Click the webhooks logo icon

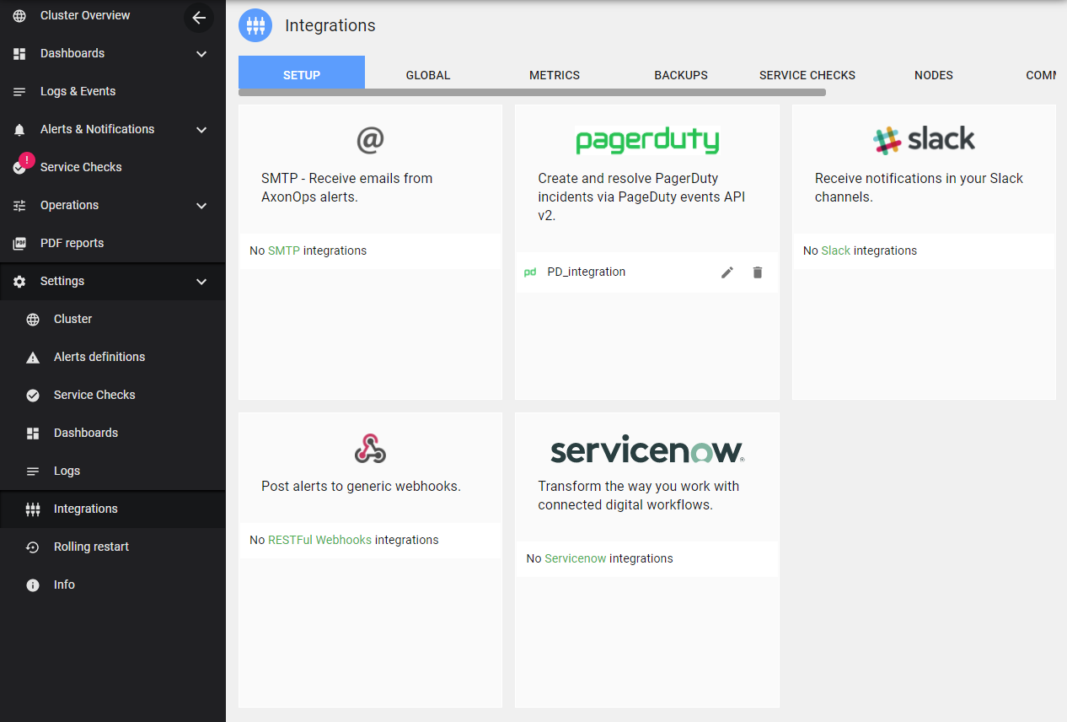[x=370, y=448]
